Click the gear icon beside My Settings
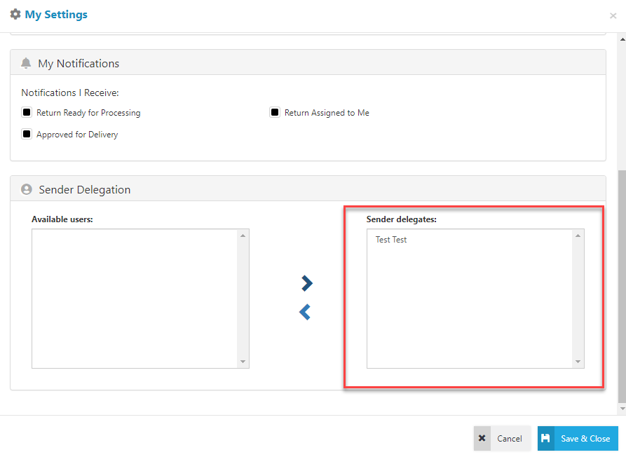 (15, 14)
